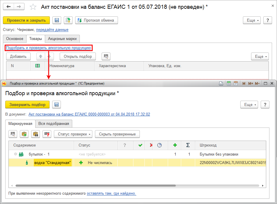Click the Упаковка, Ед. изм. column header
The height and width of the screenshot is (204, 277).
coord(206,66)
